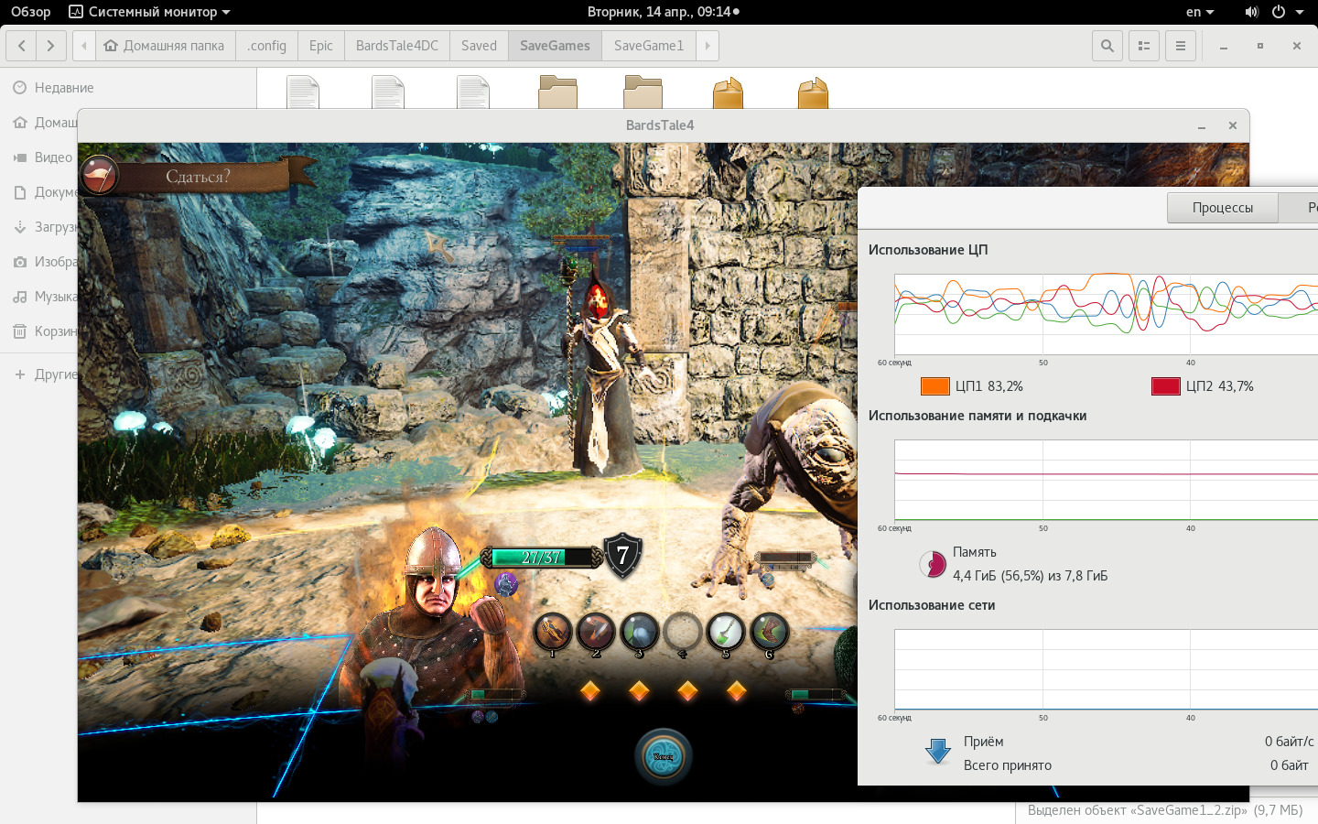Open Изображения in the sidebar
This screenshot has height=824, width=1318.
(x=44, y=262)
